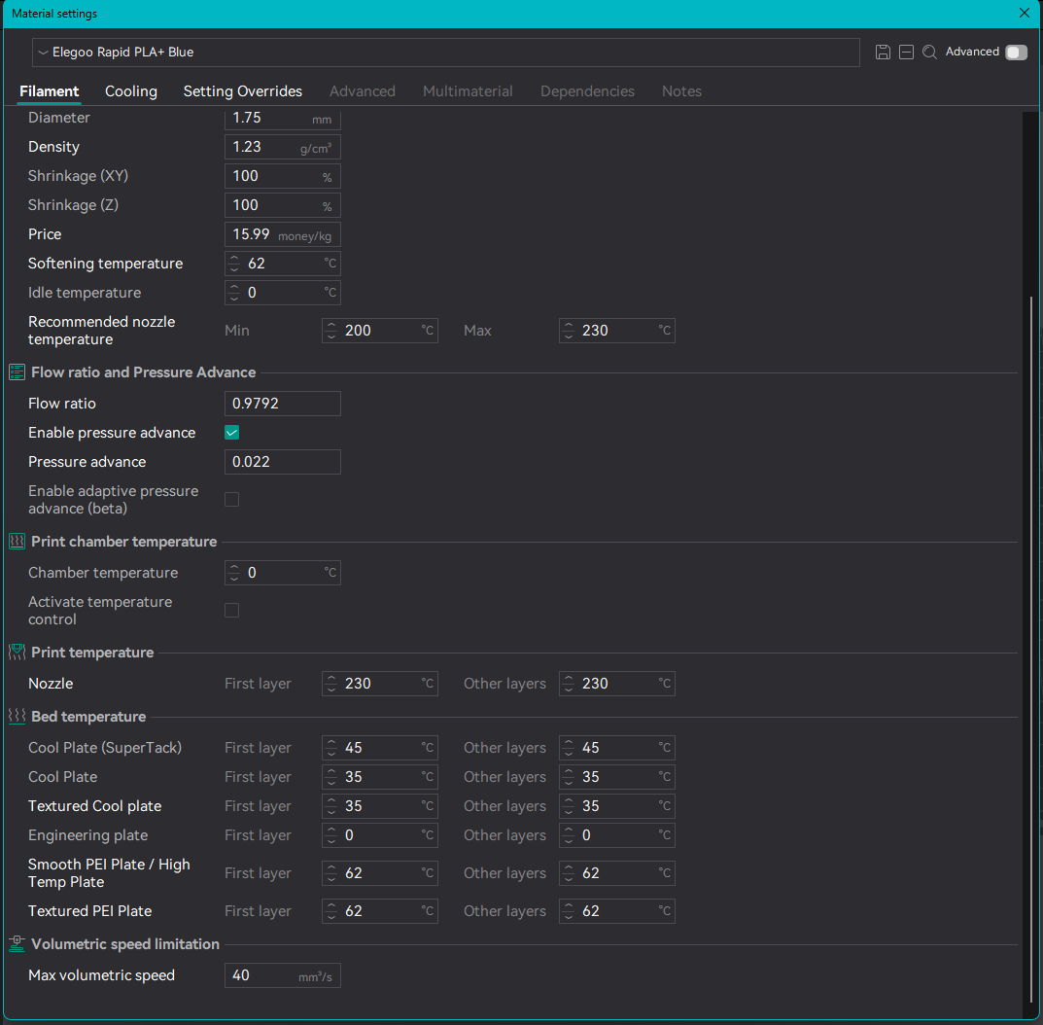Increase Smooth PEI Plate other layers temperature
The height and width of the screenshot is (1025, 1043).
568,867
